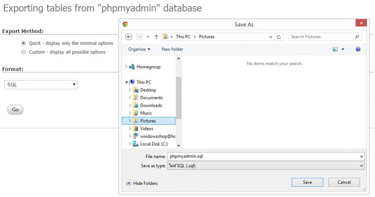The width and height of the screenshot is (375, 197).
Task: Select Homegroup in navigation pane
Action: [x=148, y=67]
